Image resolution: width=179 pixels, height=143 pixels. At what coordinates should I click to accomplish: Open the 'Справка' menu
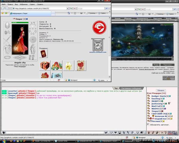pos(40,4)
